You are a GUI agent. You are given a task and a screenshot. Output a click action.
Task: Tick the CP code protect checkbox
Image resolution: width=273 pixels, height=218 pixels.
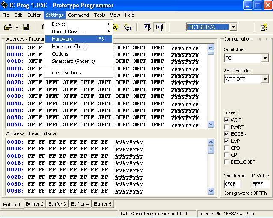click(x=226, y=155)
